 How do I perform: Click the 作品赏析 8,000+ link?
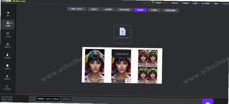click(x=161, y=3)
